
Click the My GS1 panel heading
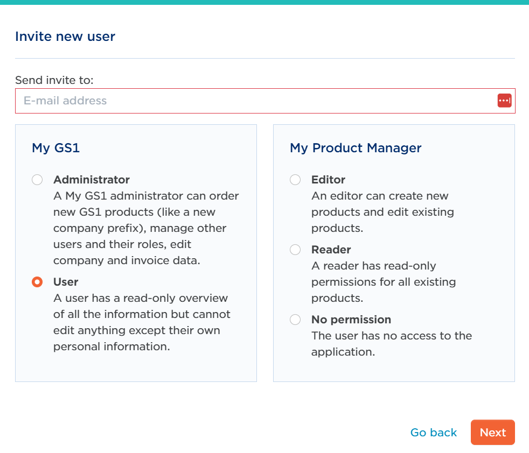pos(55,148)
